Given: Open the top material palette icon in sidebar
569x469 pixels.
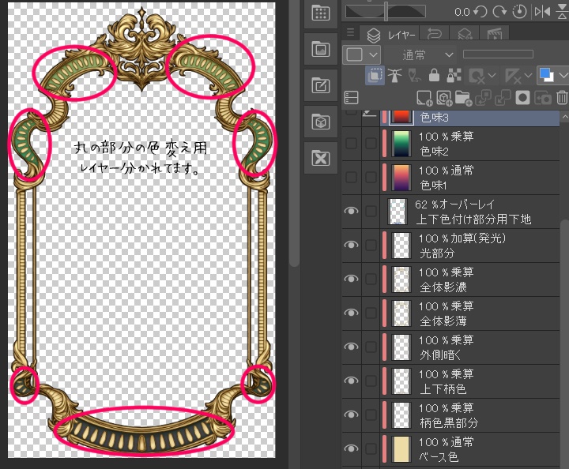Looking at the screenshot, I should (321, 13).
